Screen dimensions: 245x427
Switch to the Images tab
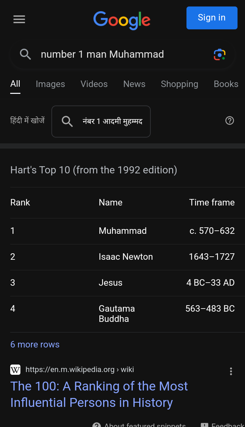pyautogui.click(x=50, y=84)
